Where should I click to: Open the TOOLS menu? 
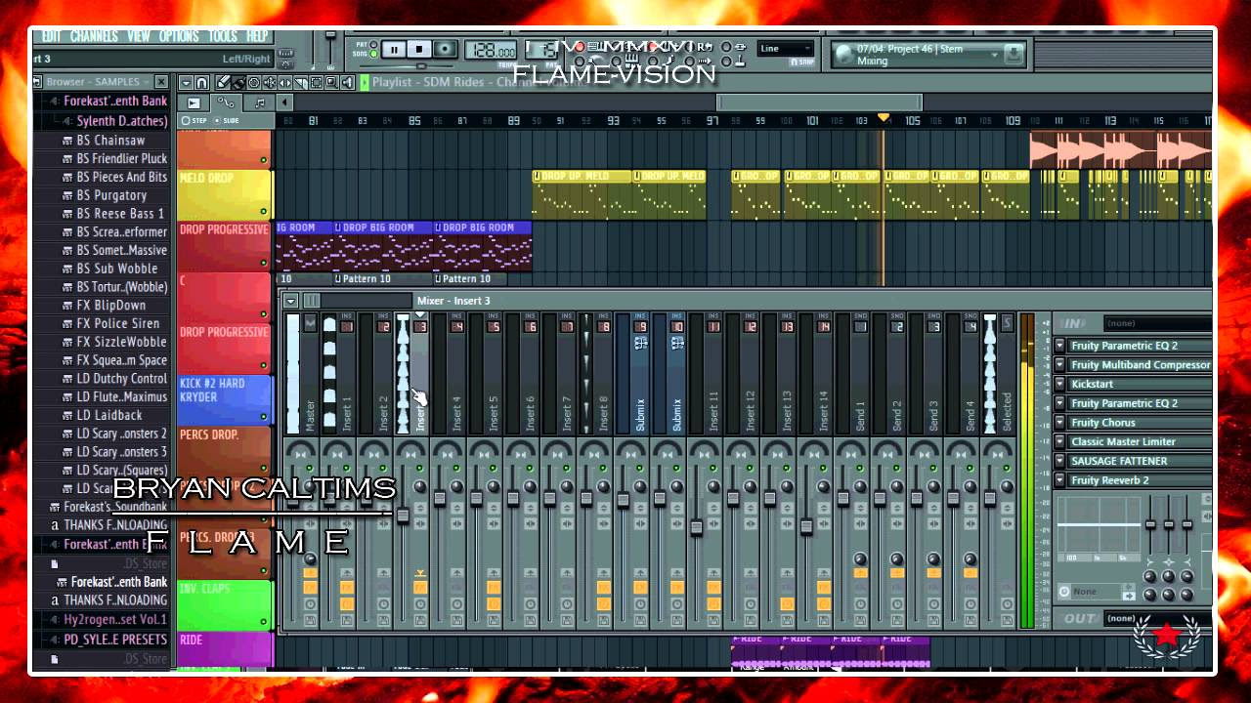(222, 36)
